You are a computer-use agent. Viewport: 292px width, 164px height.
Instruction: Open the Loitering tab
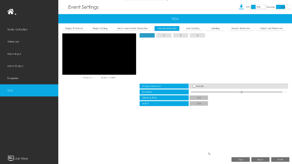pyautogui.click(x=215, y=28)
